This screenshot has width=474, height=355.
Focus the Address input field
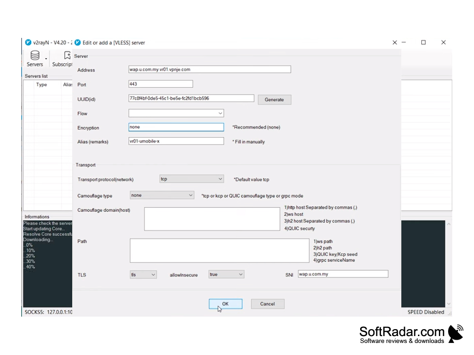pyautogui.click(x=210, y=69)
